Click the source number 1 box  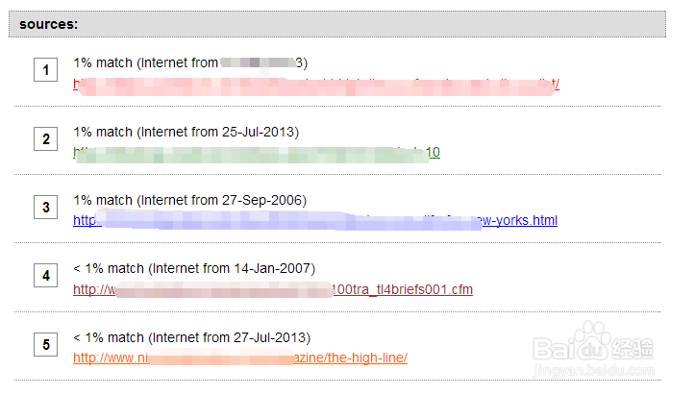[x=45, y=69]
